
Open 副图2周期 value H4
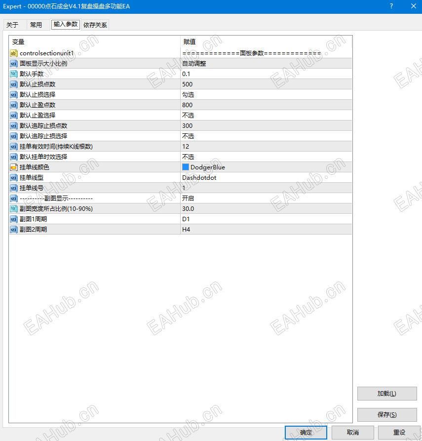click(x=266, y=230)
